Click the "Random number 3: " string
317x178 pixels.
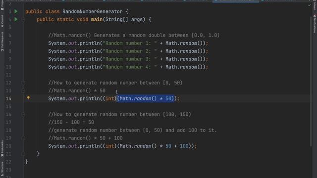[130, 59]
